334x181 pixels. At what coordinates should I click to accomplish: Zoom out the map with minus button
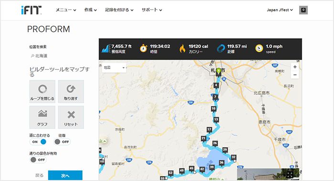[x=295, y=75]
